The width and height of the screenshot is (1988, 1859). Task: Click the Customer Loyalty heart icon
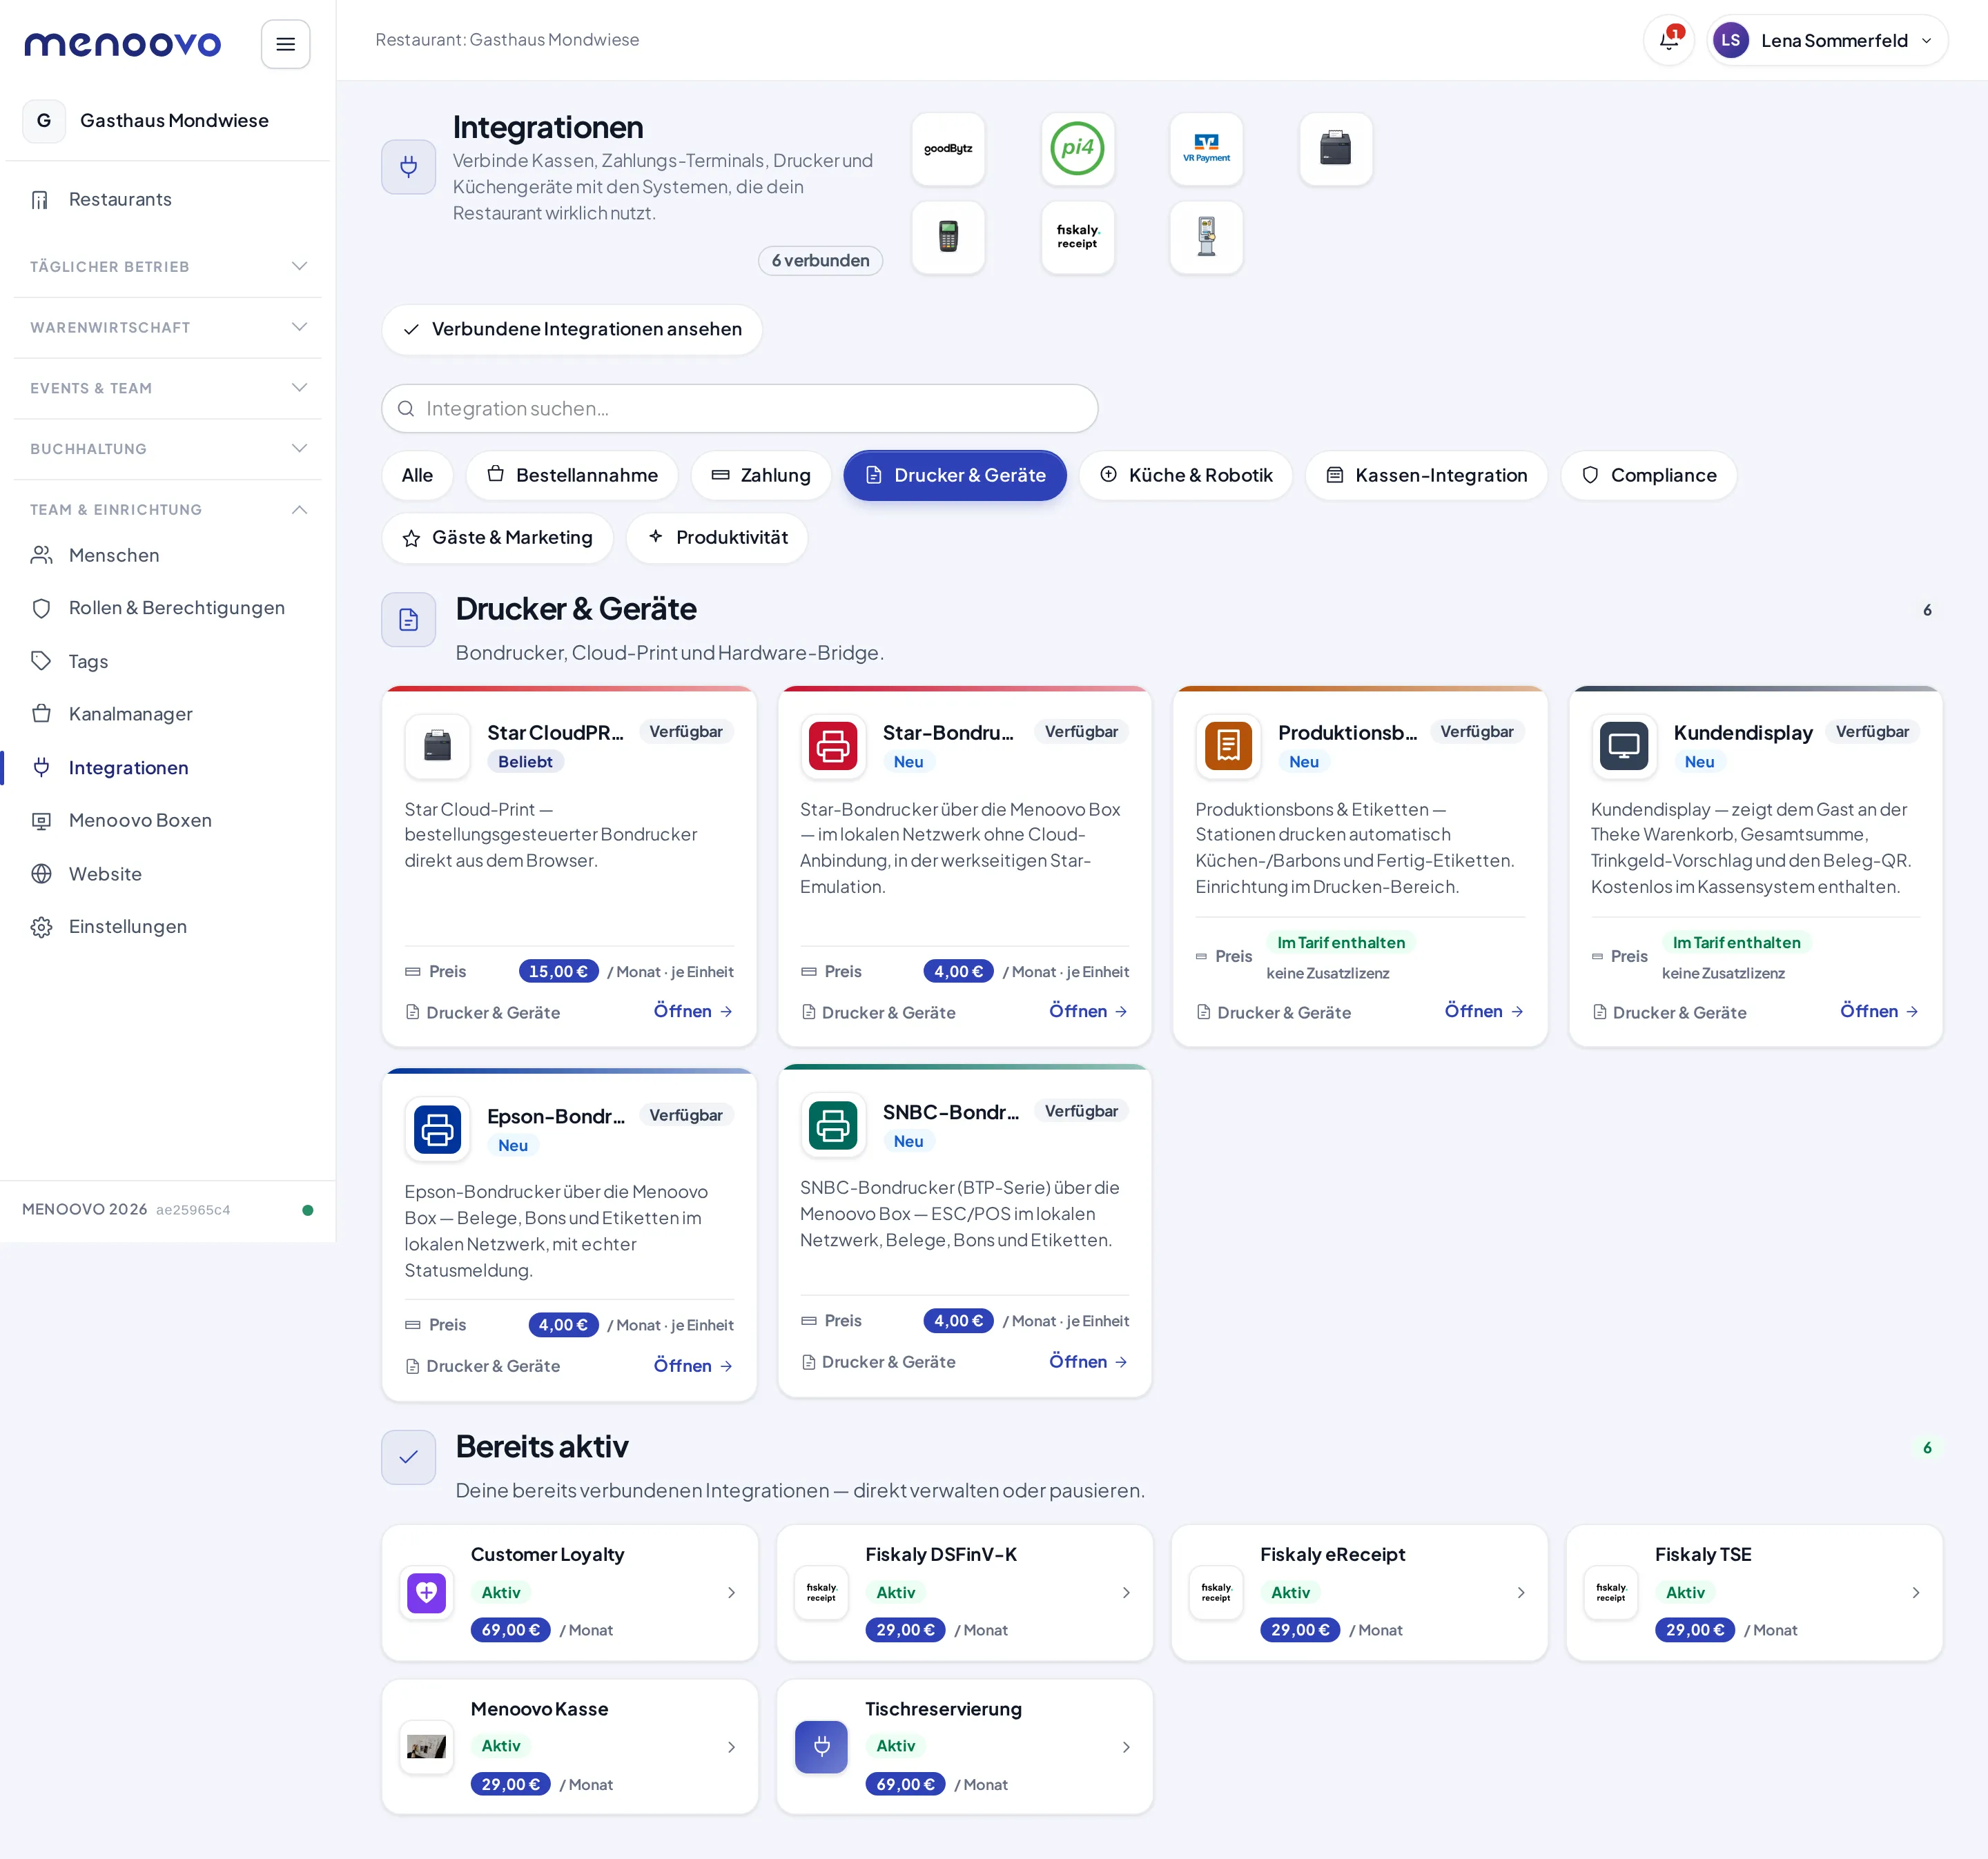426,1592
